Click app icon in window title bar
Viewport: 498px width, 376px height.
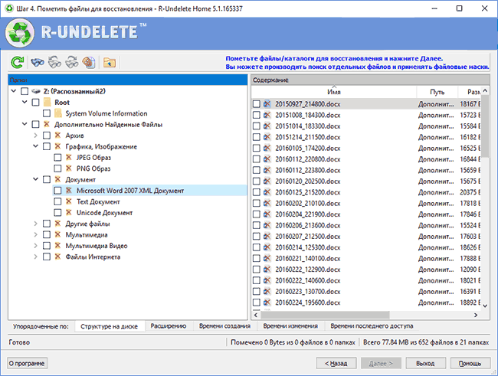coord(9,8)
